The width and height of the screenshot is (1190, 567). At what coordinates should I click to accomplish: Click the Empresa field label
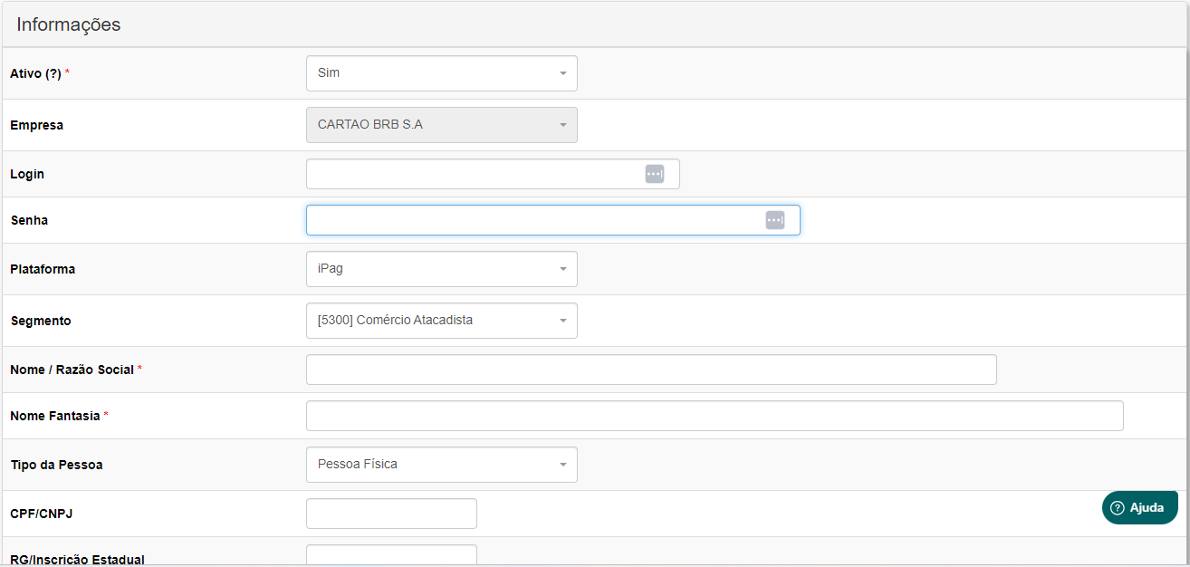click(x=37, y=125)
